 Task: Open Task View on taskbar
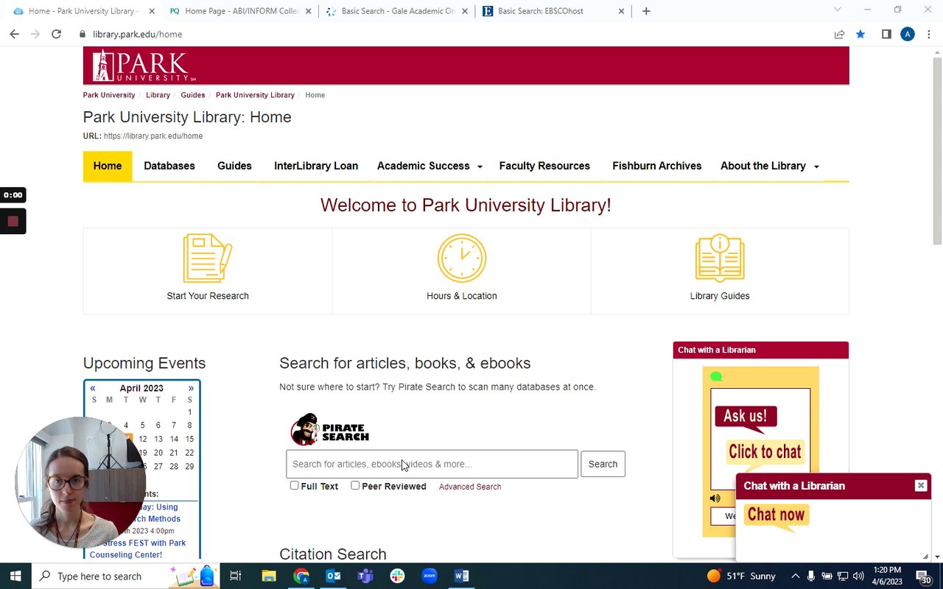[236, 576]
